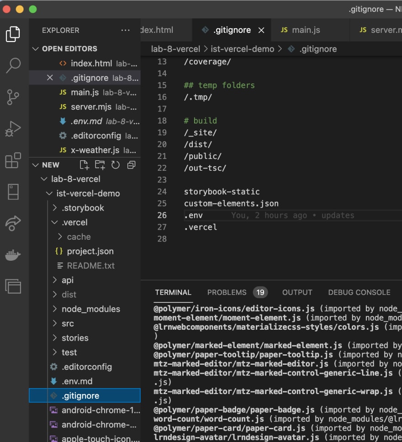402x442 pixels.
Task: Open the Run and Debug view
Action: [13, 129]
